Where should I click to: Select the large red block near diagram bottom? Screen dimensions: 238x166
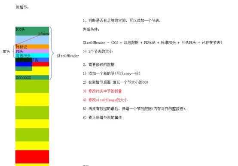coord(32,157)
